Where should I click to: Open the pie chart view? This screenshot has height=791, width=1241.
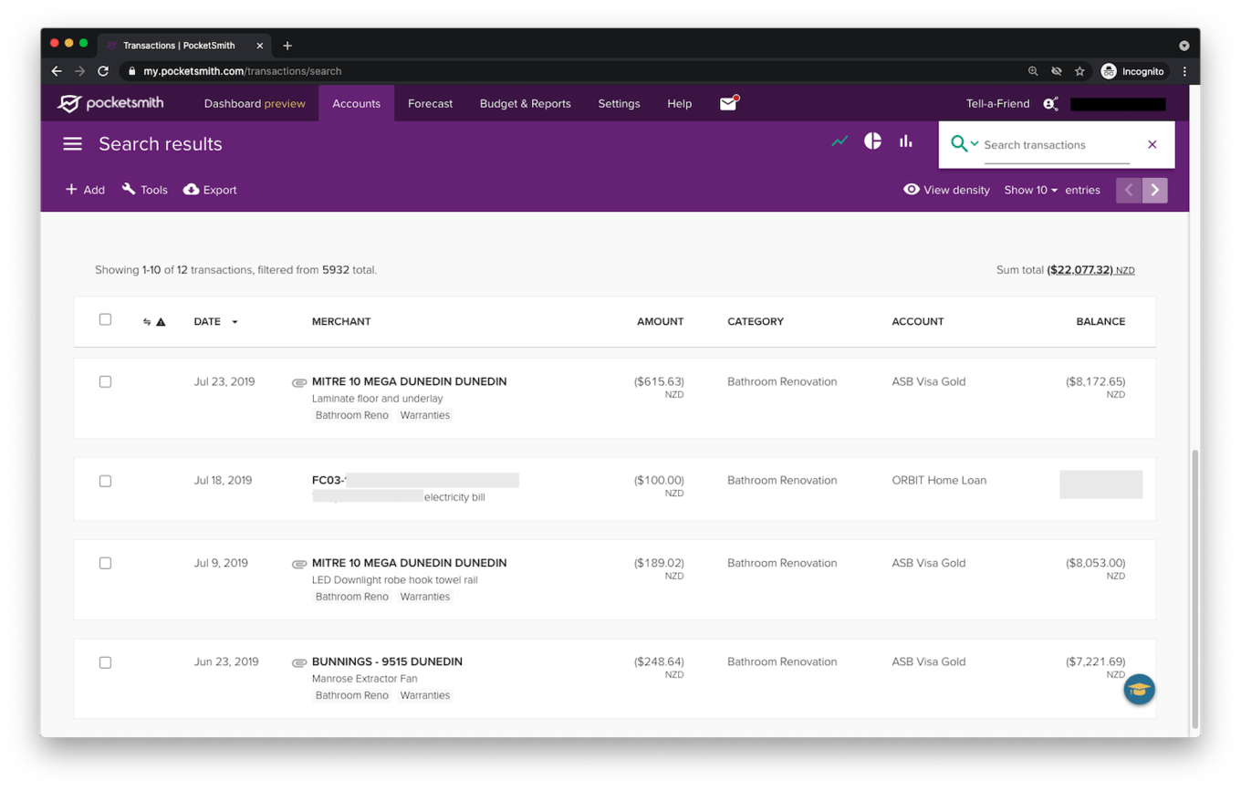pyautogui.click(x=872, y=141)
